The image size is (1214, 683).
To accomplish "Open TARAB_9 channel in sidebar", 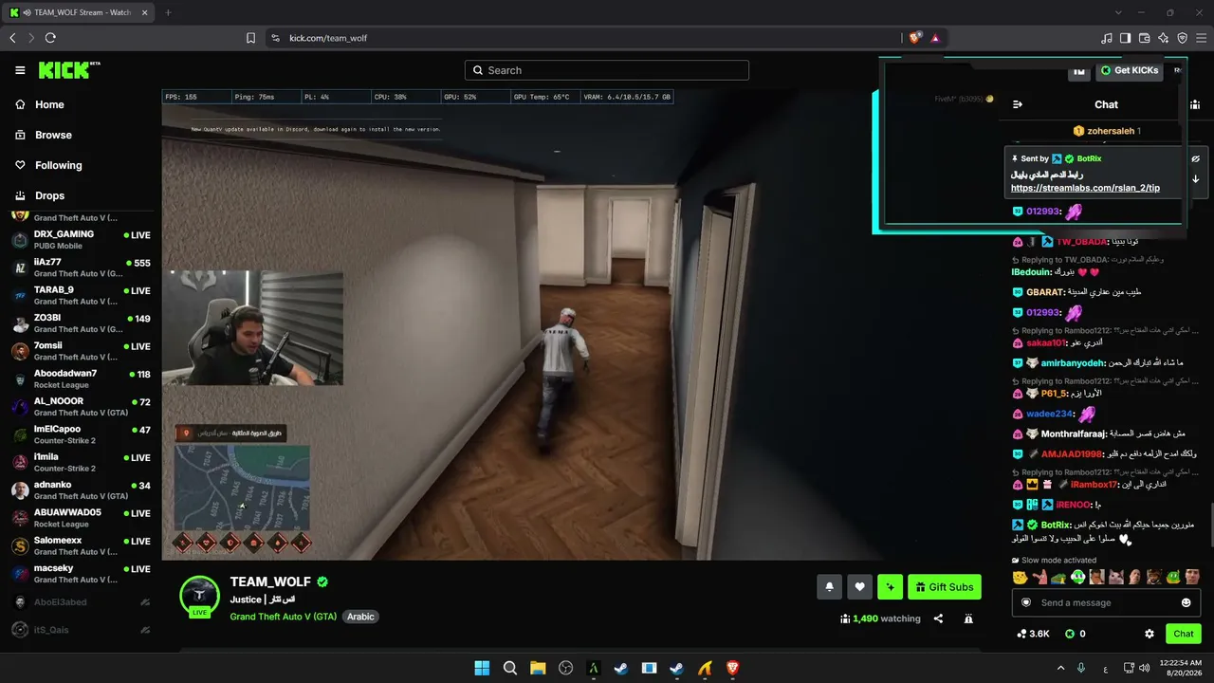I will click(81, 295).
